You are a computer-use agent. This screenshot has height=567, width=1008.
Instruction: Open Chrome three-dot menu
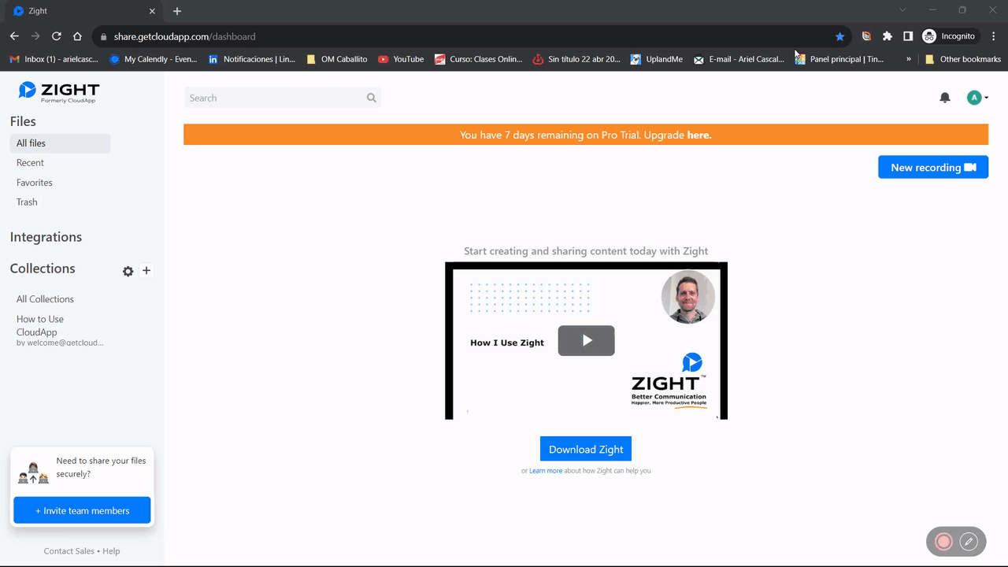tap(994, 36)
